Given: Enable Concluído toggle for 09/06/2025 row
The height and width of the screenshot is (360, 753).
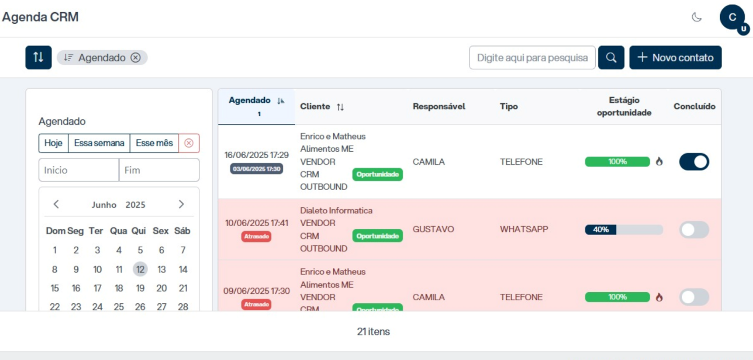Looking at the screenshot, I should pyautogui.click(x=694, y=297).
